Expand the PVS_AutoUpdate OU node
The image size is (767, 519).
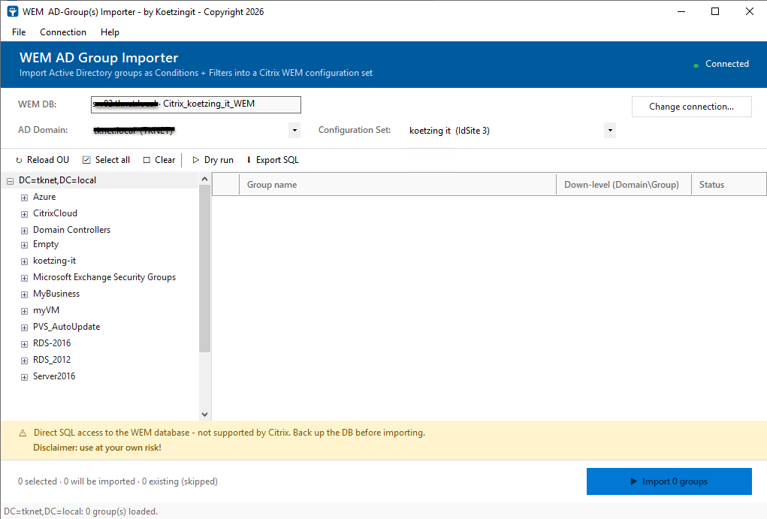pos(24,327)
